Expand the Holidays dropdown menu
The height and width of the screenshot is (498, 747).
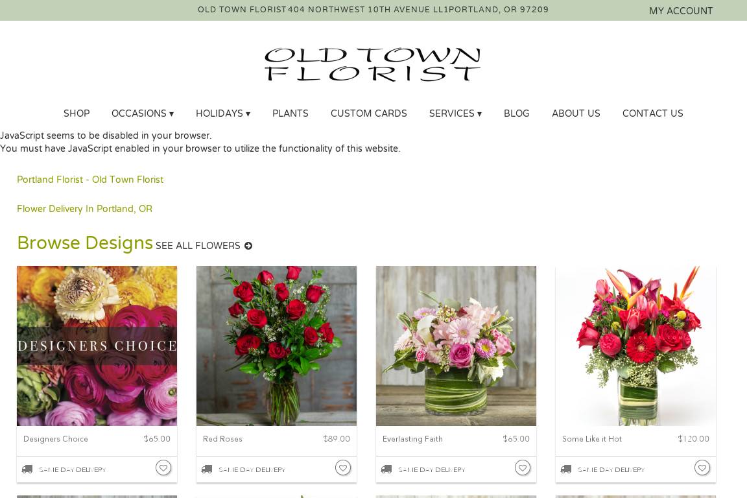[223, 113]
